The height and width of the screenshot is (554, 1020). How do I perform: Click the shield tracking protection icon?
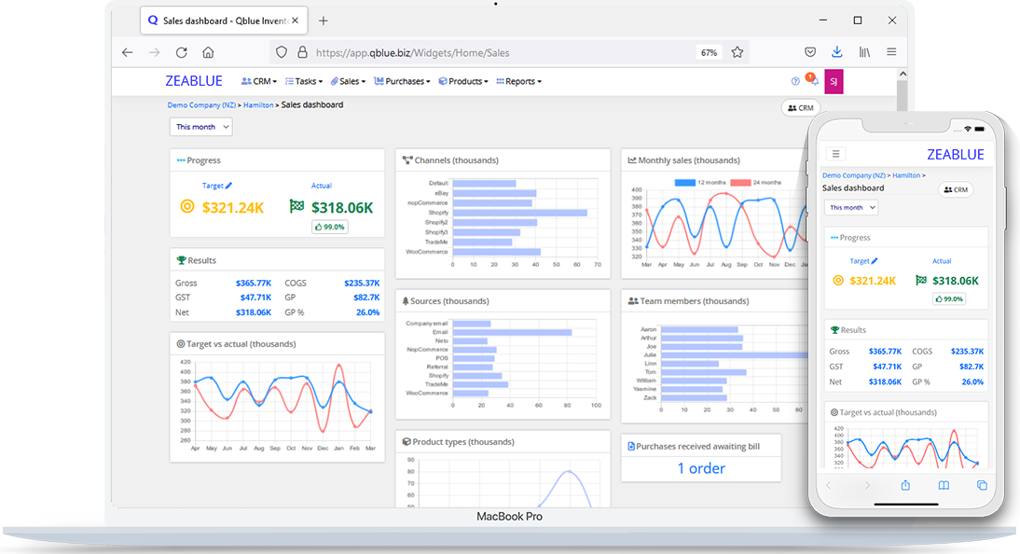point(281,53)
